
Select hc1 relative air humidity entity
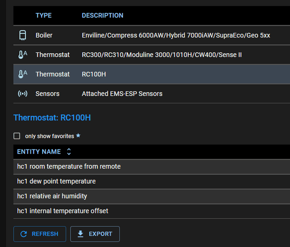coord(52,196)
